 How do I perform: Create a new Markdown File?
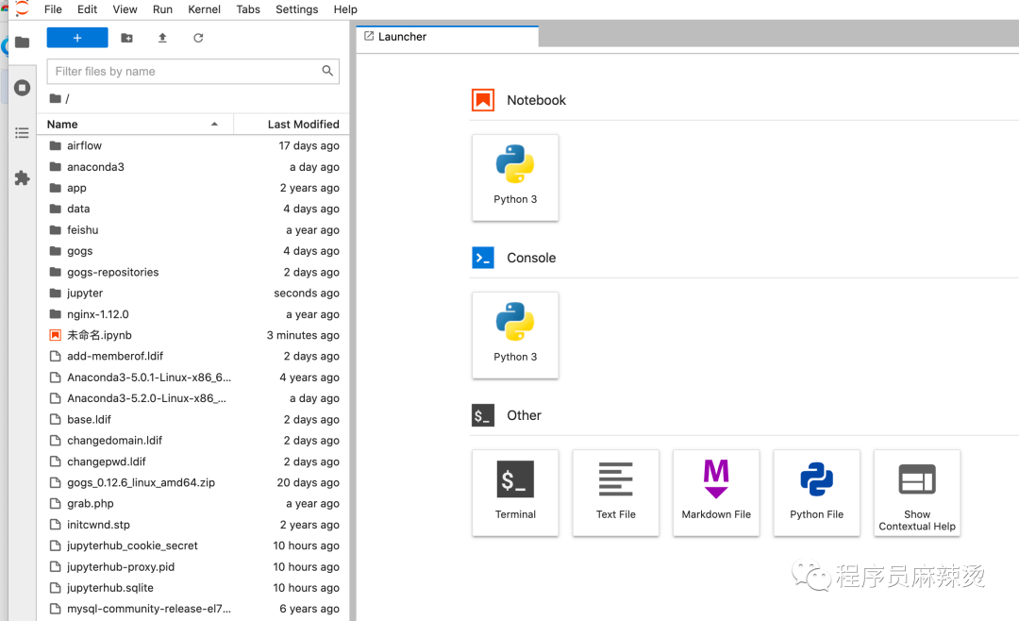716,493
